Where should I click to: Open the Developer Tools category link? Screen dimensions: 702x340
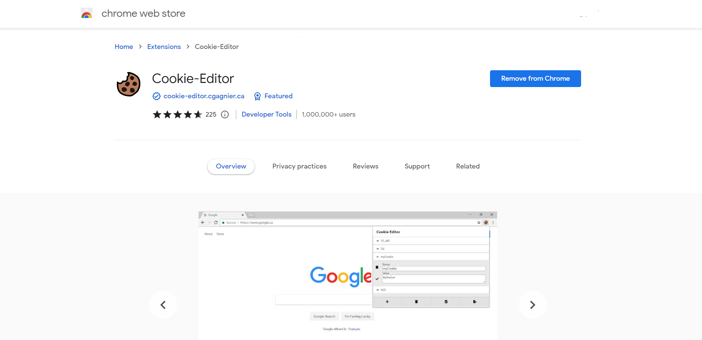click(266, 114)
